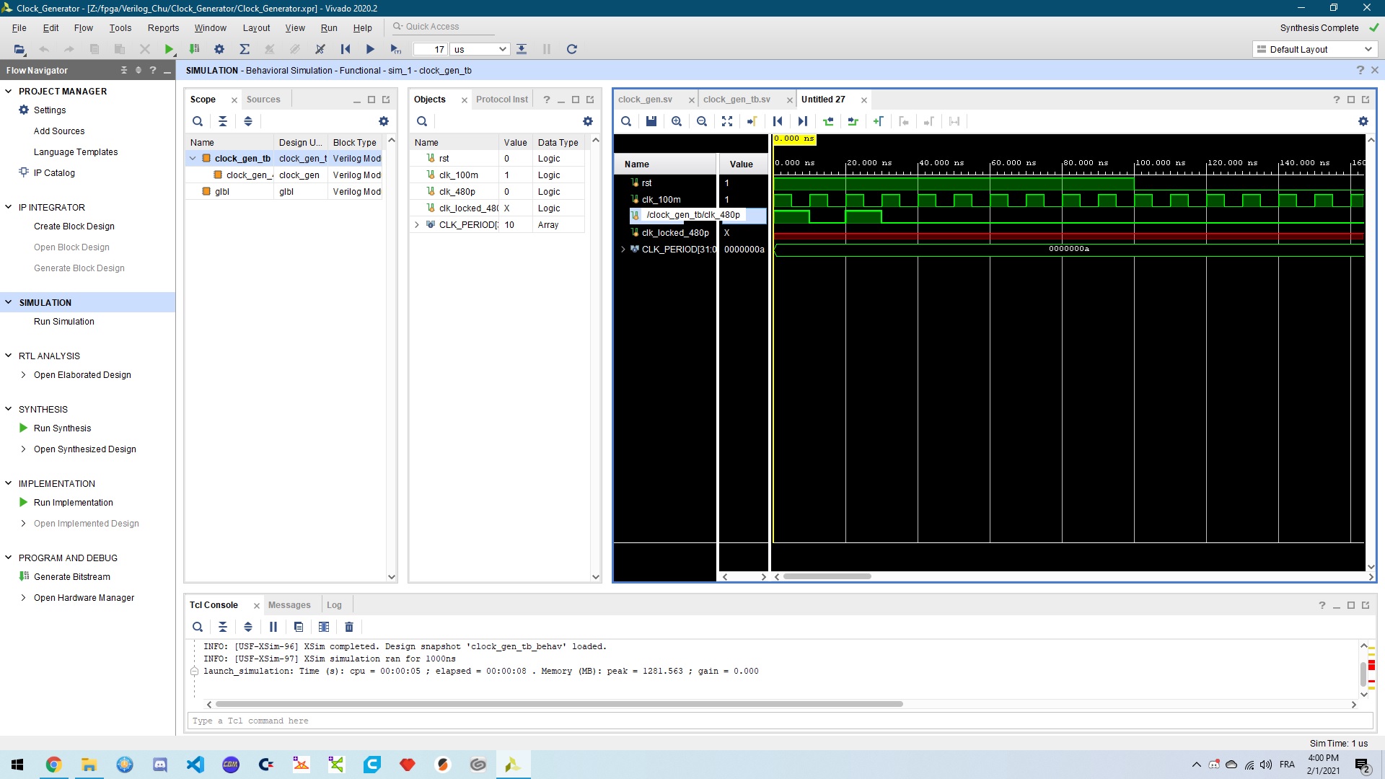The image size is (1385, 779).
Task: Click the Add Marker icon
Action: click(878, 121)
